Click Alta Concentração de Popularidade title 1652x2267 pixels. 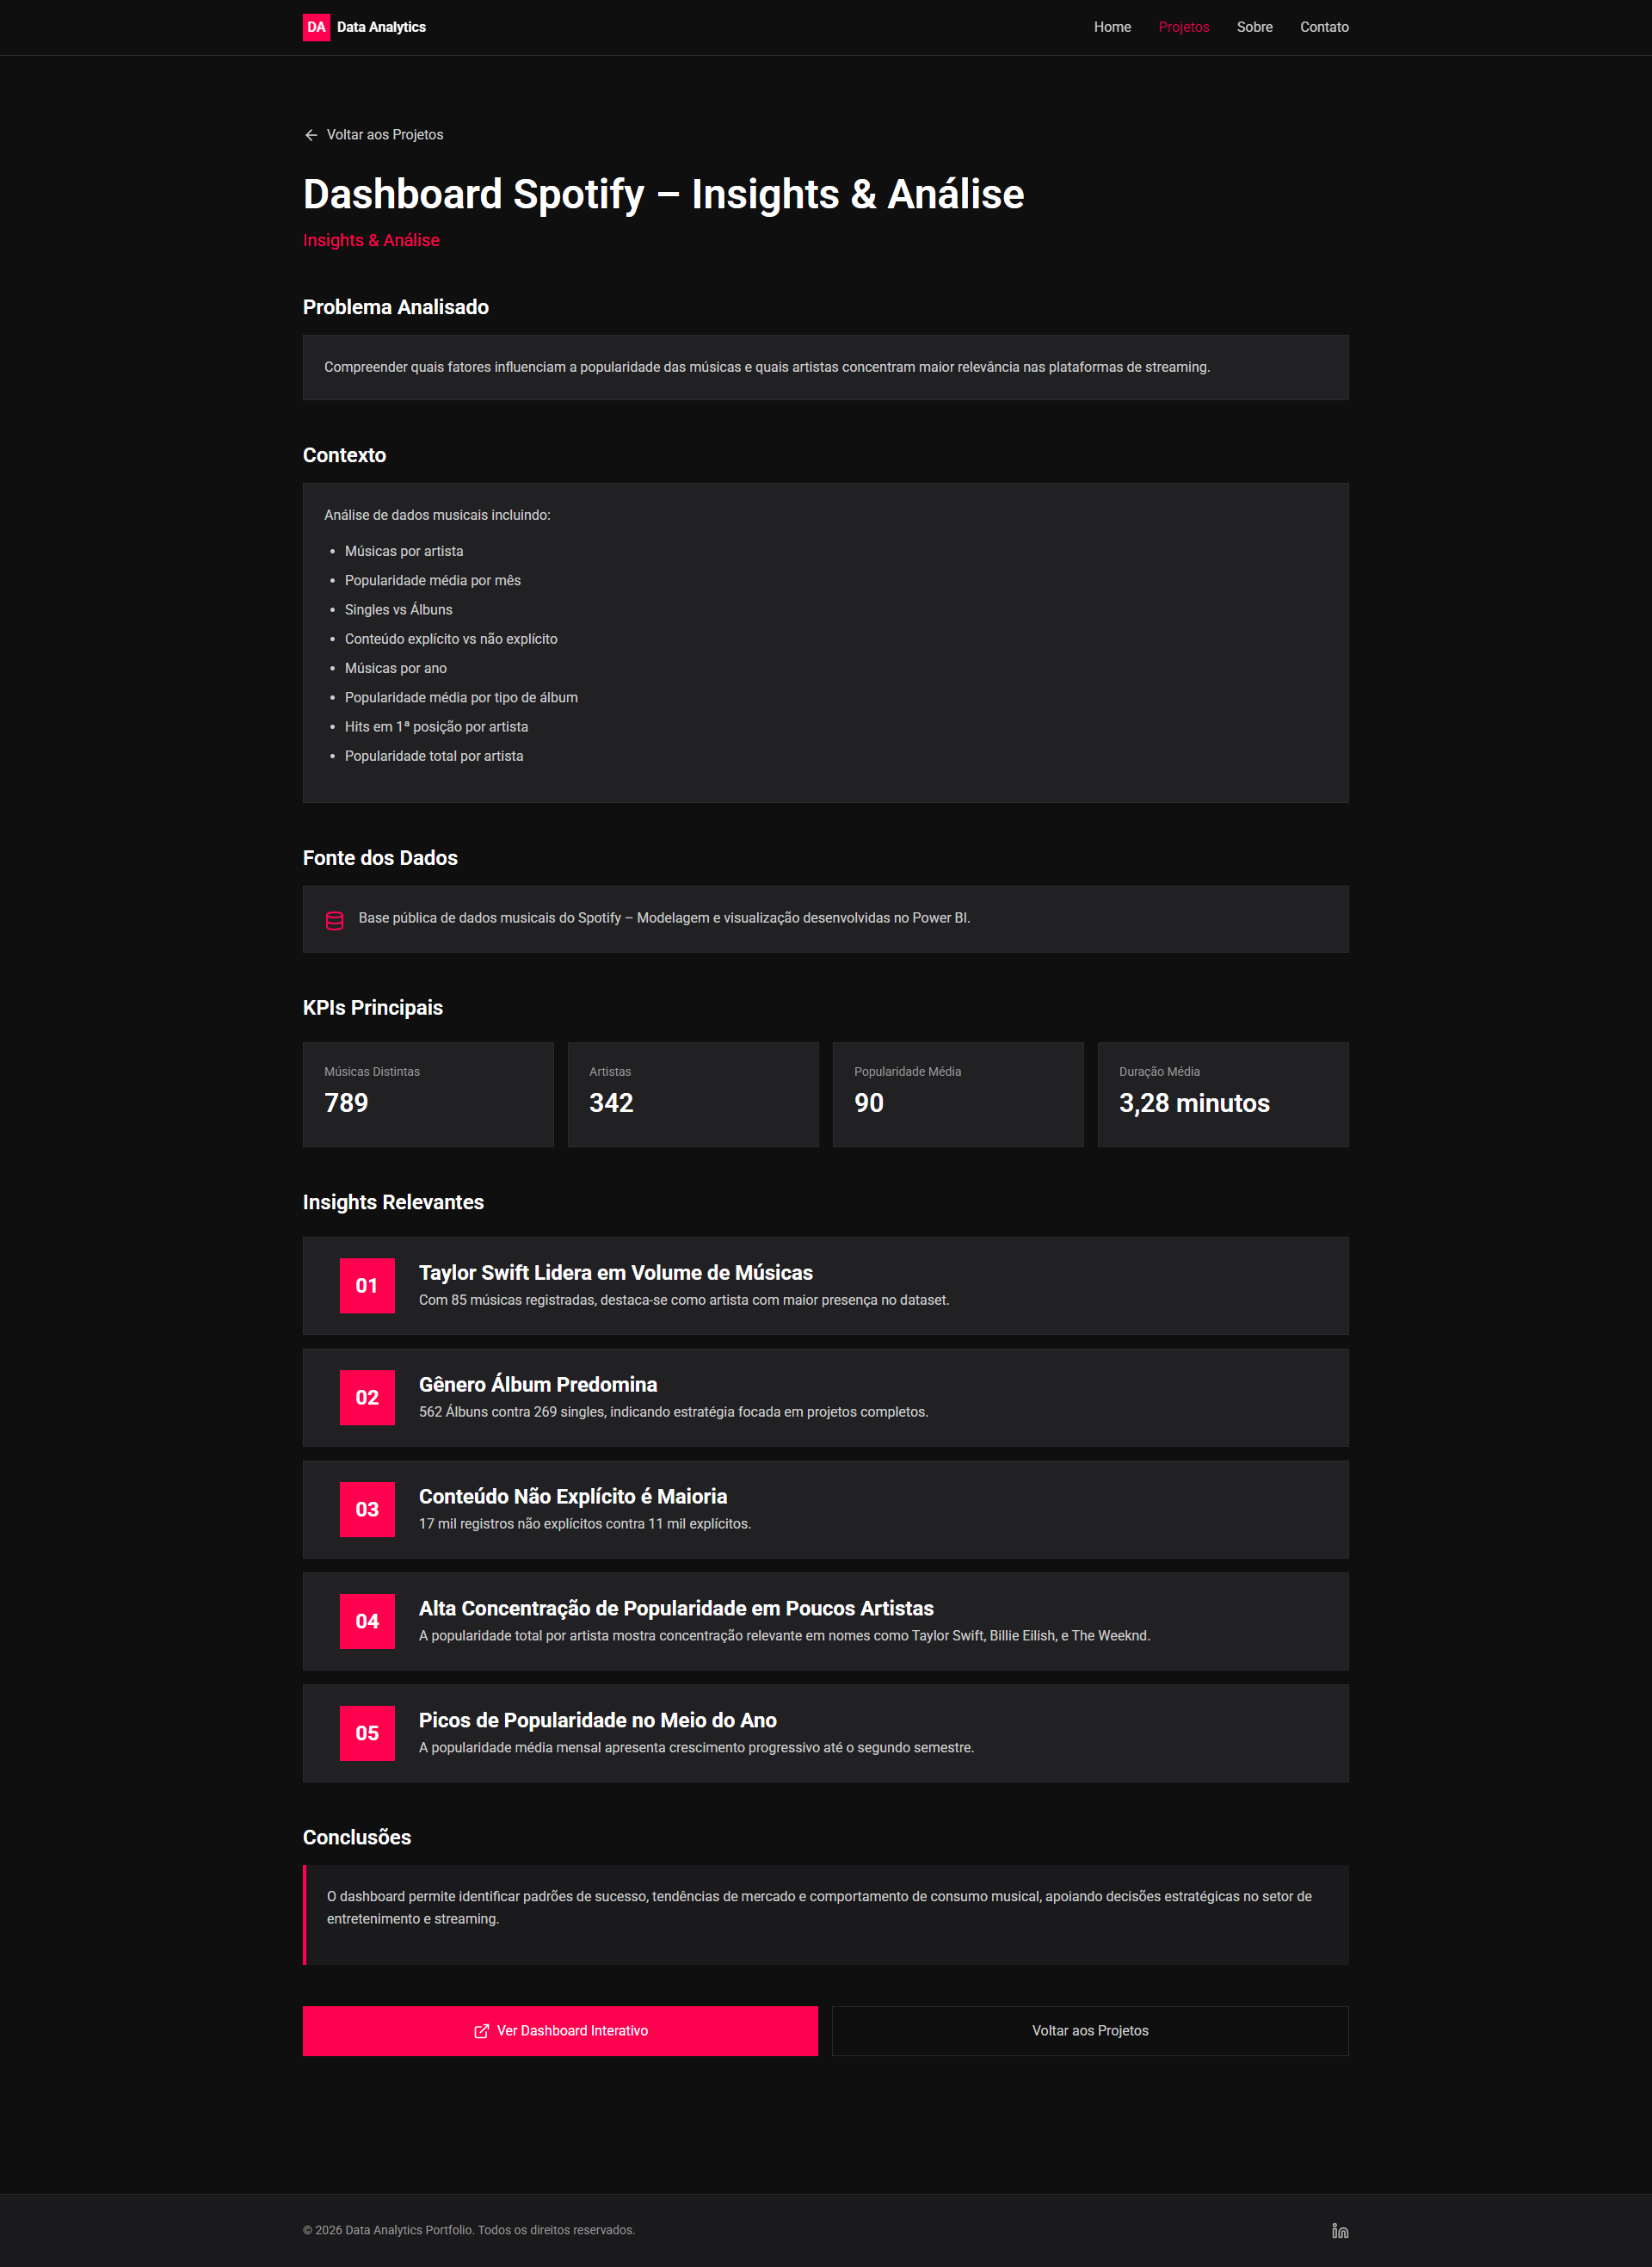click(676, 1609)
